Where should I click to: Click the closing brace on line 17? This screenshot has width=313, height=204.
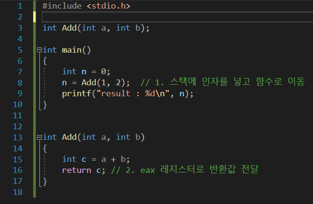tap(45, 181)
